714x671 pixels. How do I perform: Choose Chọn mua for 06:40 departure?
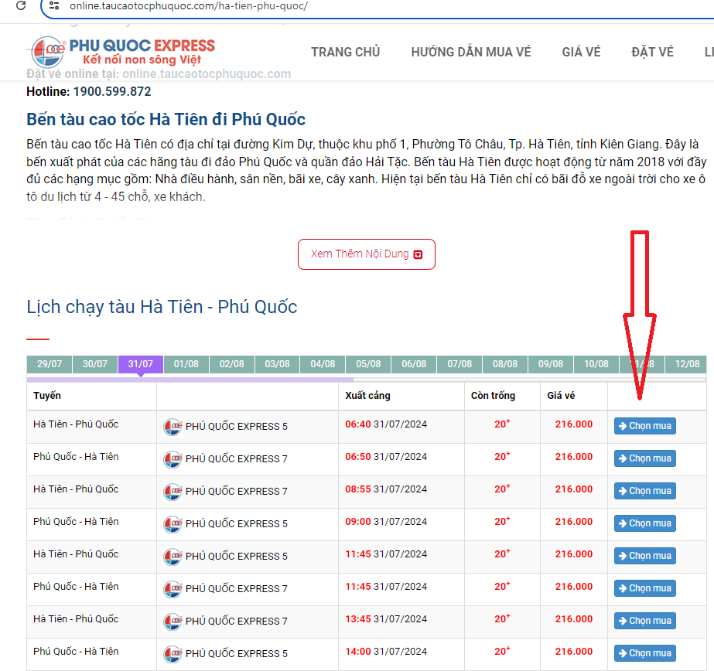645,426
